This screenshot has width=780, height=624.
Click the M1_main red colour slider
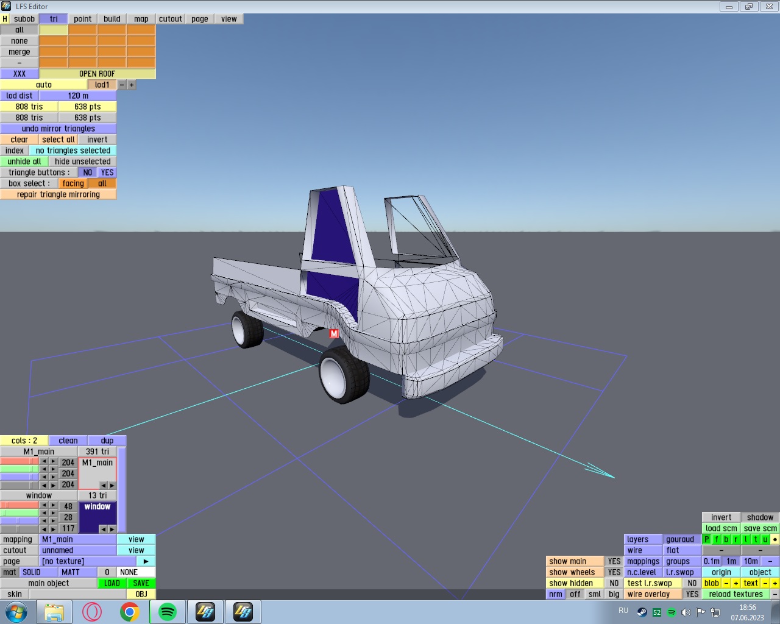pyautogui.click(x=19, y=461)
